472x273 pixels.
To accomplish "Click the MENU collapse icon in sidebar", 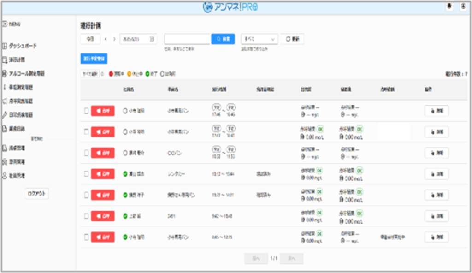I will pos(5,24).
